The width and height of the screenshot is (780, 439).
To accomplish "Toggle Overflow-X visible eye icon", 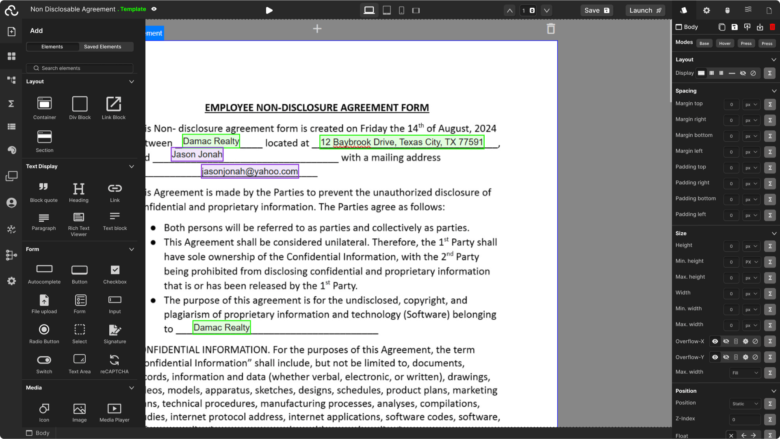I will 715,342.
